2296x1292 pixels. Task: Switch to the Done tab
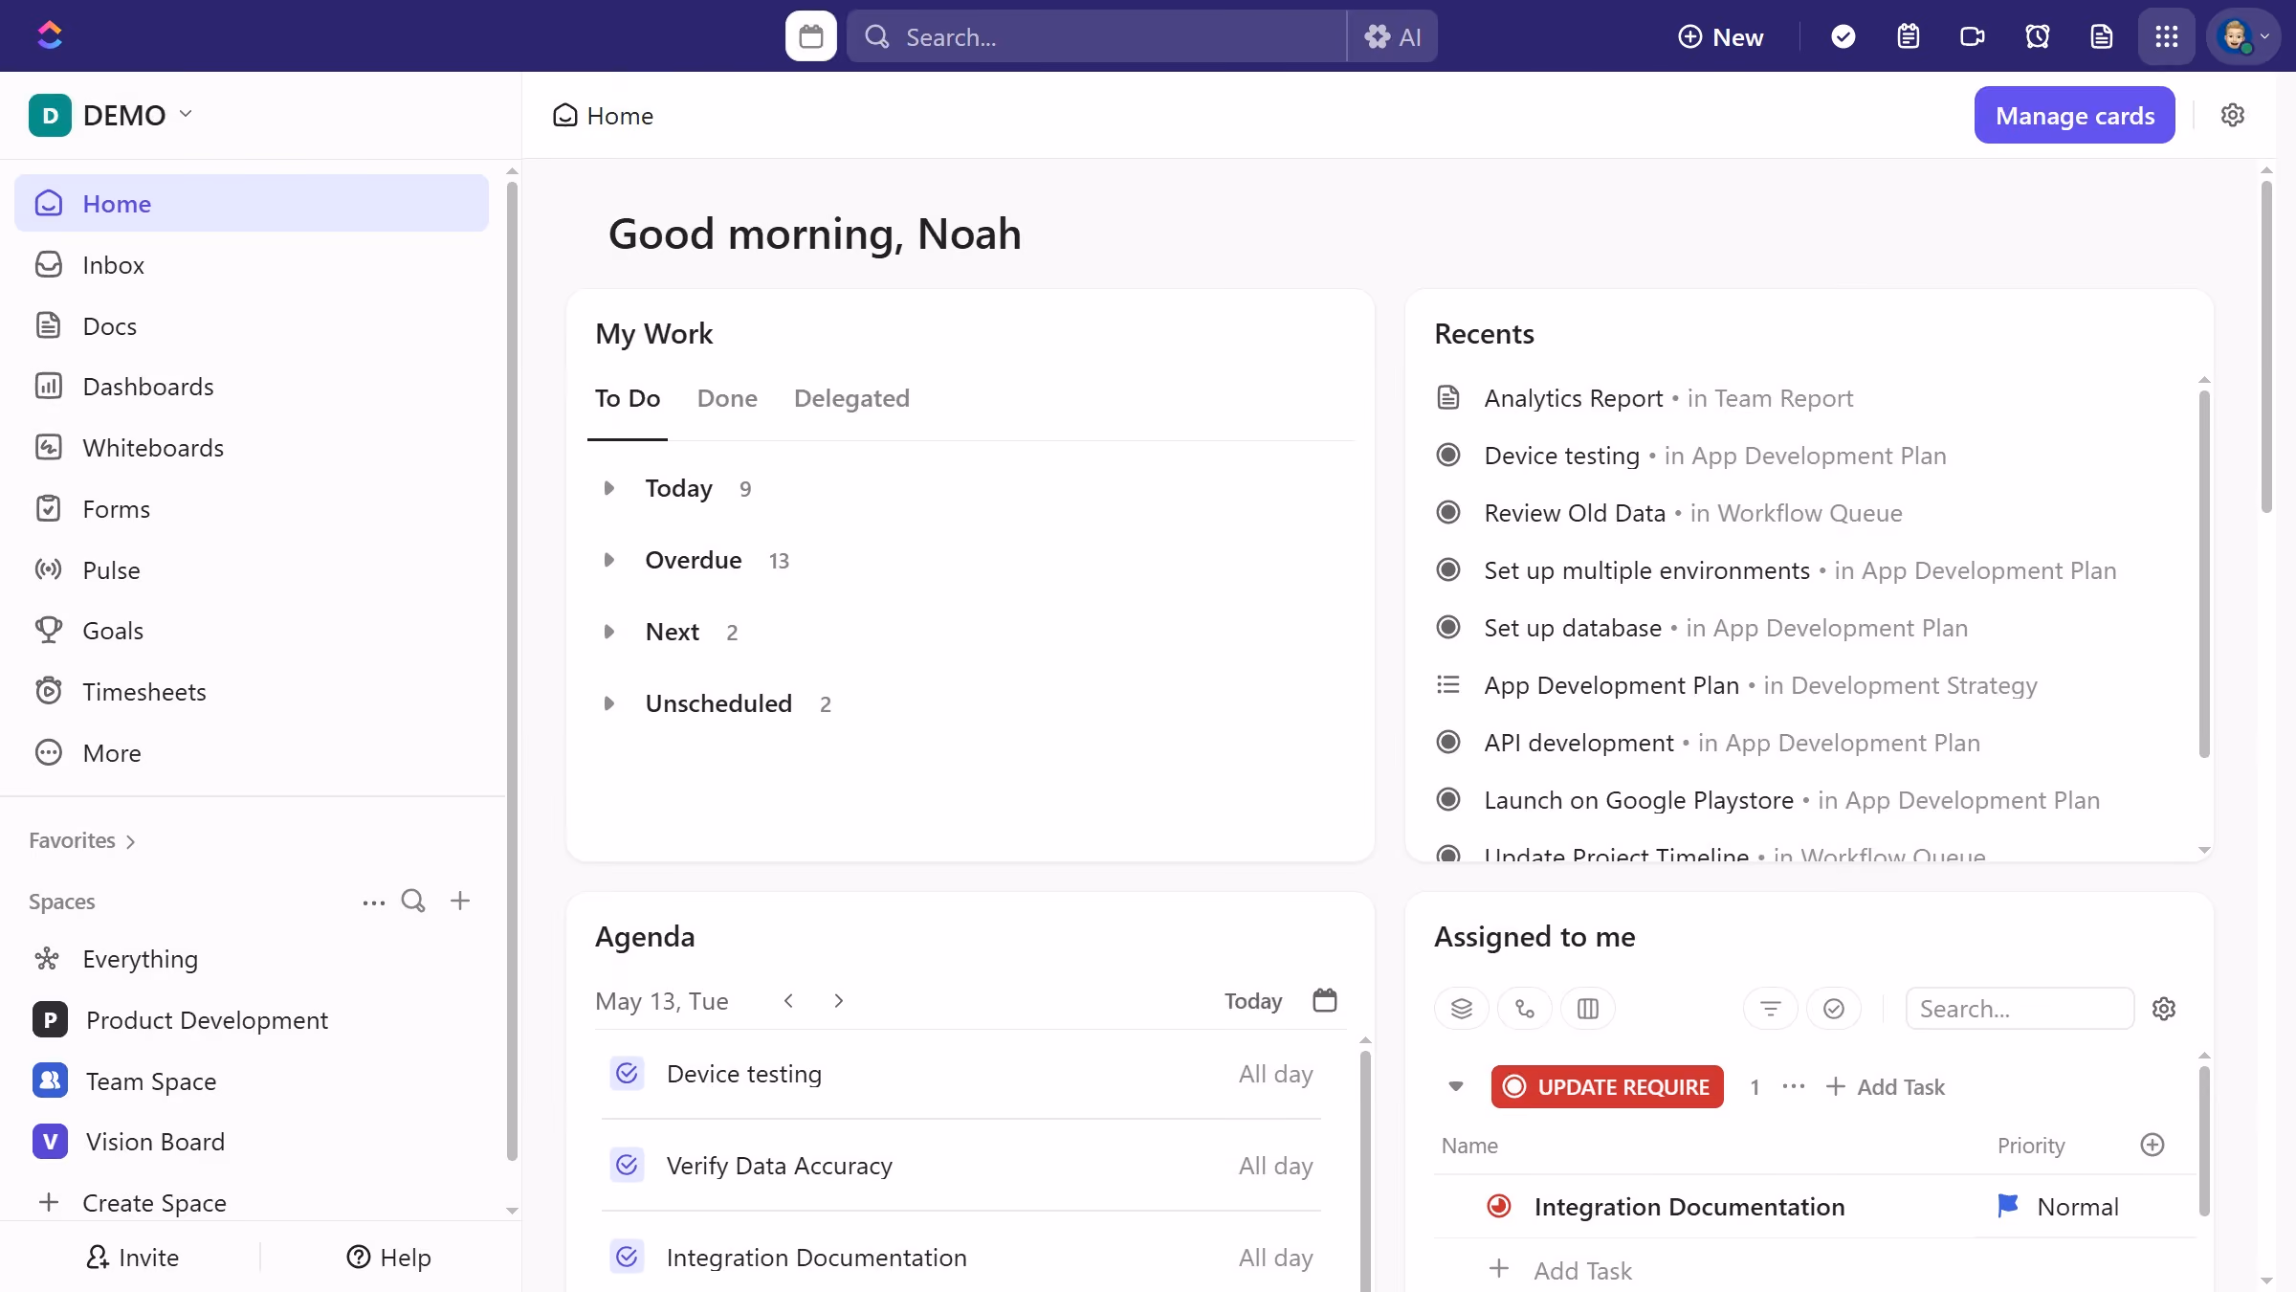point(727,398)
